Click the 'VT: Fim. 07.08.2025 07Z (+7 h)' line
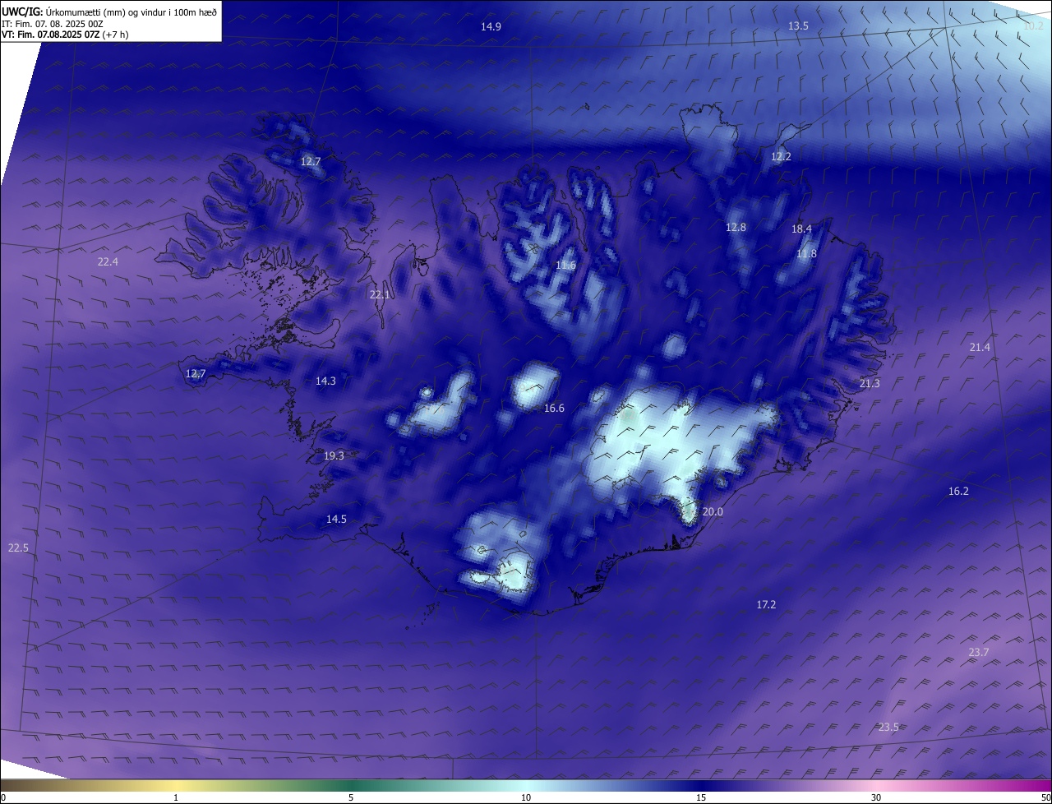 coord(65,35)
